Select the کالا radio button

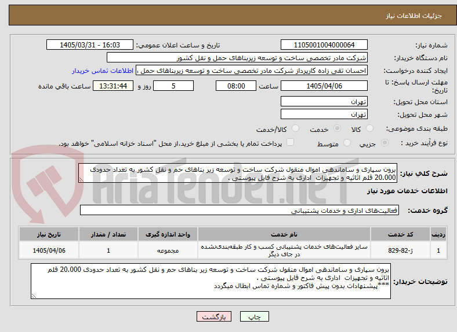coord(369,128)
